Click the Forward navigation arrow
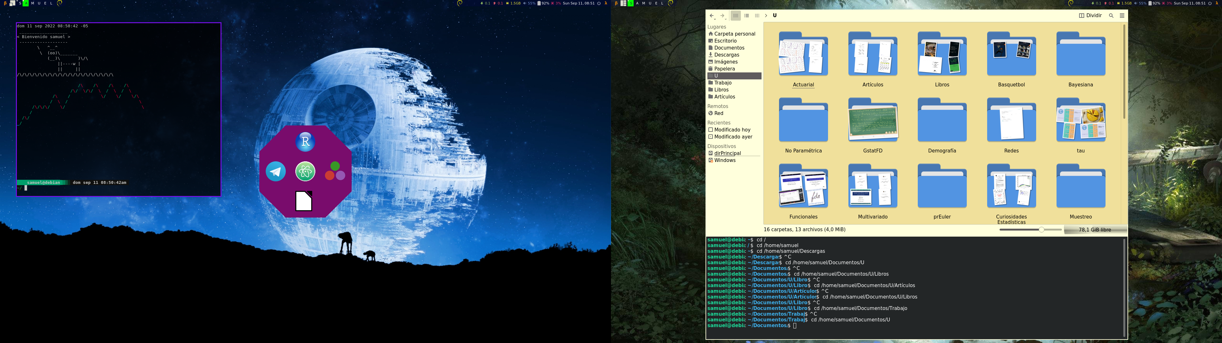This screenshot has width=1222, height=343. click(722, 16)
